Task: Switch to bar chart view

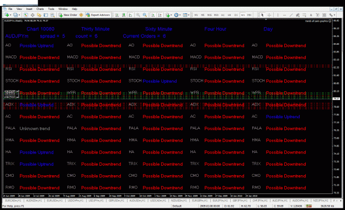Action: 117,15
